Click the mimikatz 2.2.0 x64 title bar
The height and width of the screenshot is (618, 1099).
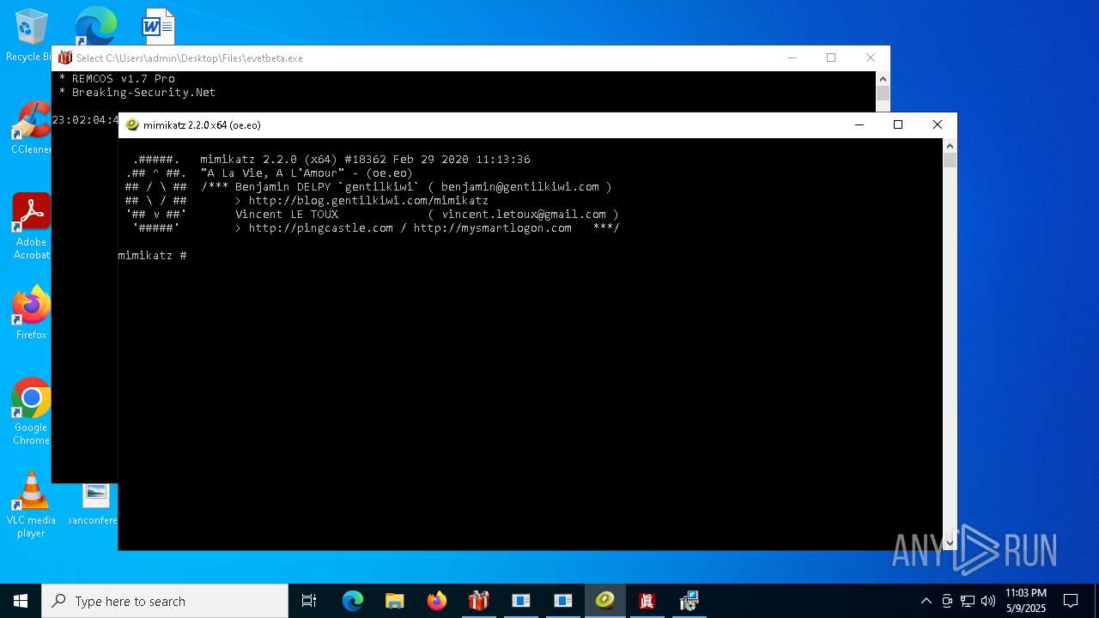[481, 124]
